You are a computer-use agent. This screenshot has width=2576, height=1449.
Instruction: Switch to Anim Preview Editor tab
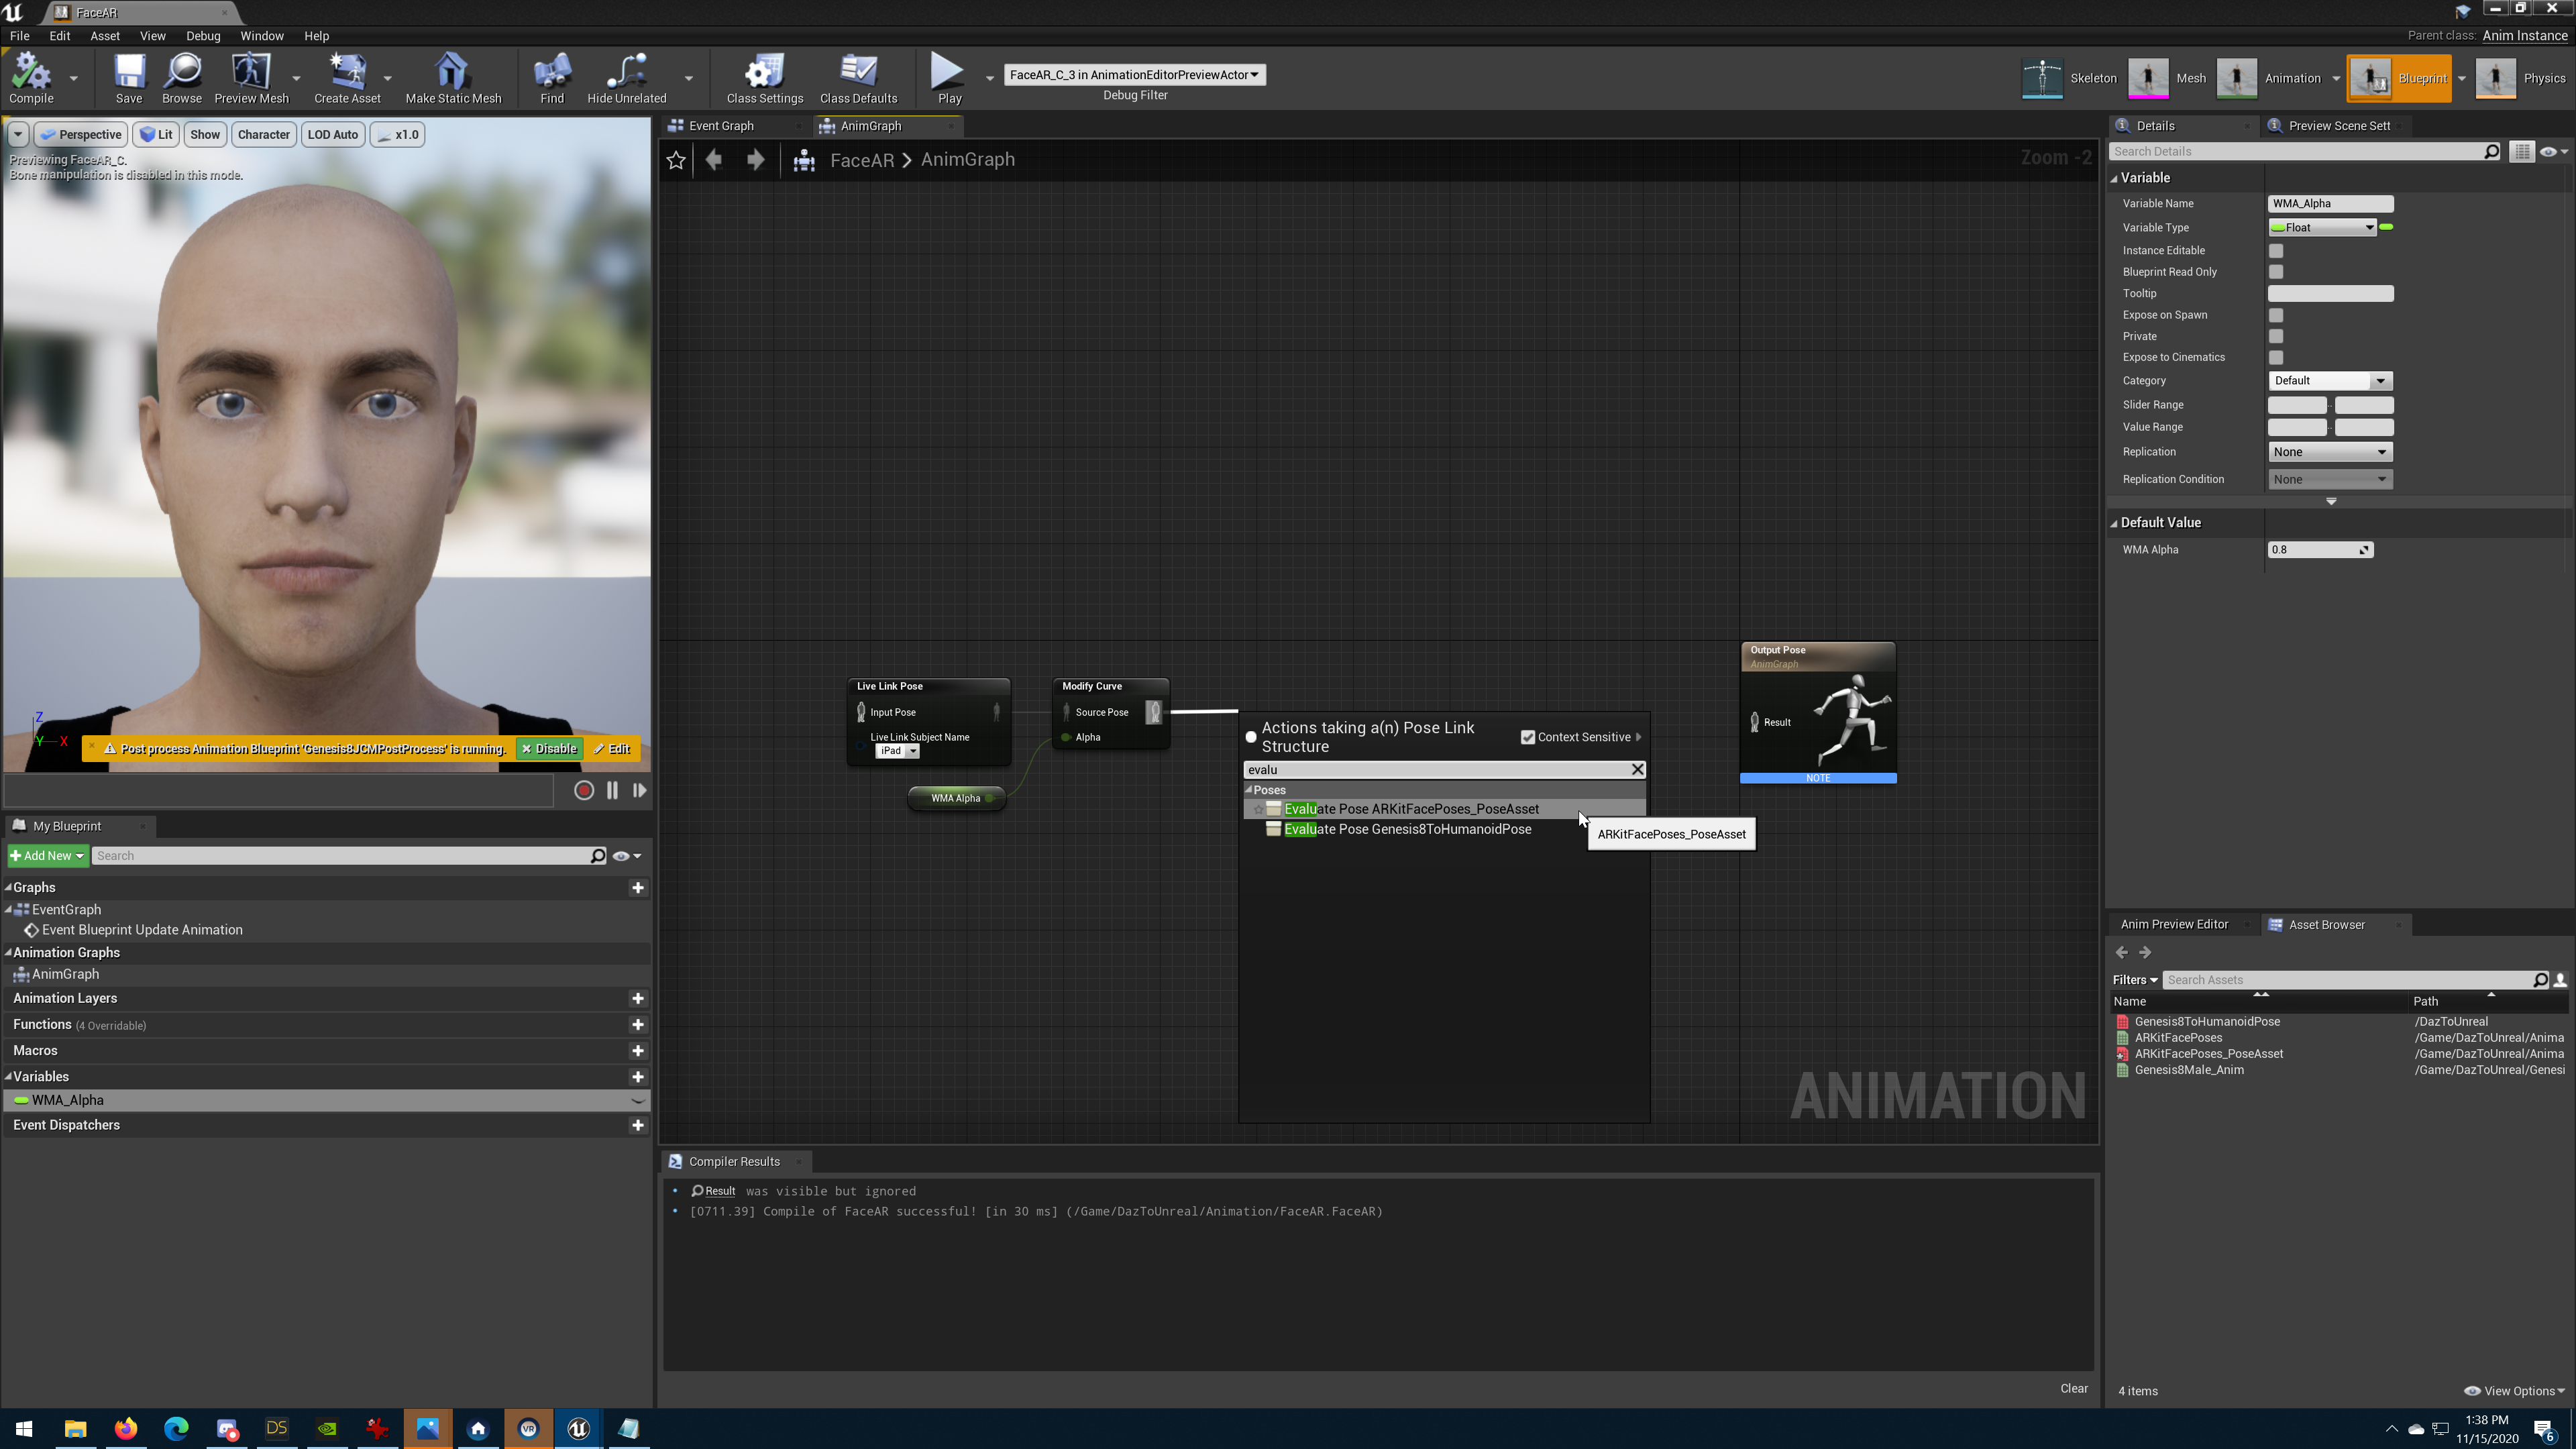coord(2174,925)
